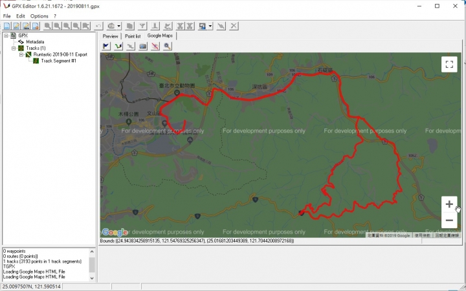Click the log panel scroll up arrow
Screen dimensions: 466x291
point(92,252)
